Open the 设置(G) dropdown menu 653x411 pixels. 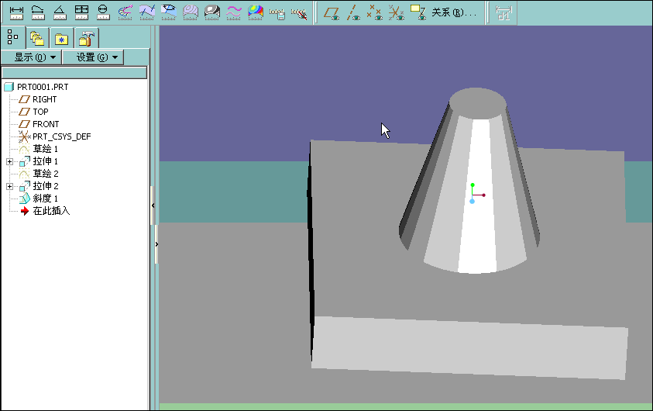(92, 57)
